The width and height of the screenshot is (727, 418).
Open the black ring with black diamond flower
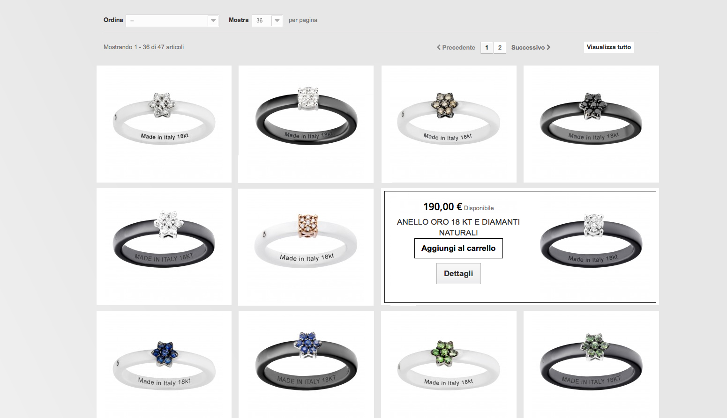pyautogui.click(x=591, y=124)
